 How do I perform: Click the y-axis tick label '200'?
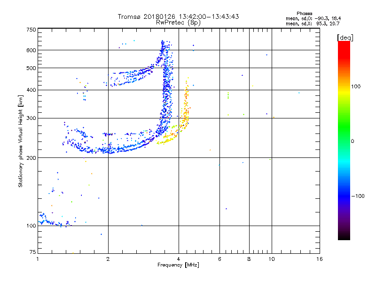(31, 158)
